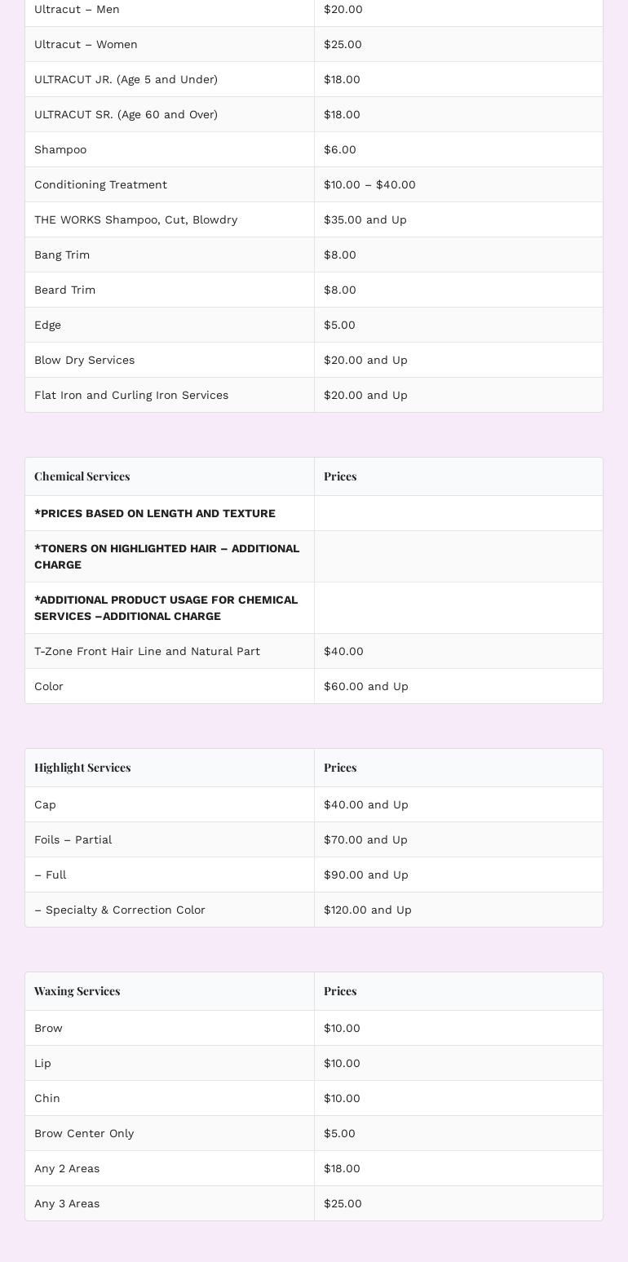Click the Highlight Services table header
Viewport: 628px width, 1262px height.
click(82, 768)
